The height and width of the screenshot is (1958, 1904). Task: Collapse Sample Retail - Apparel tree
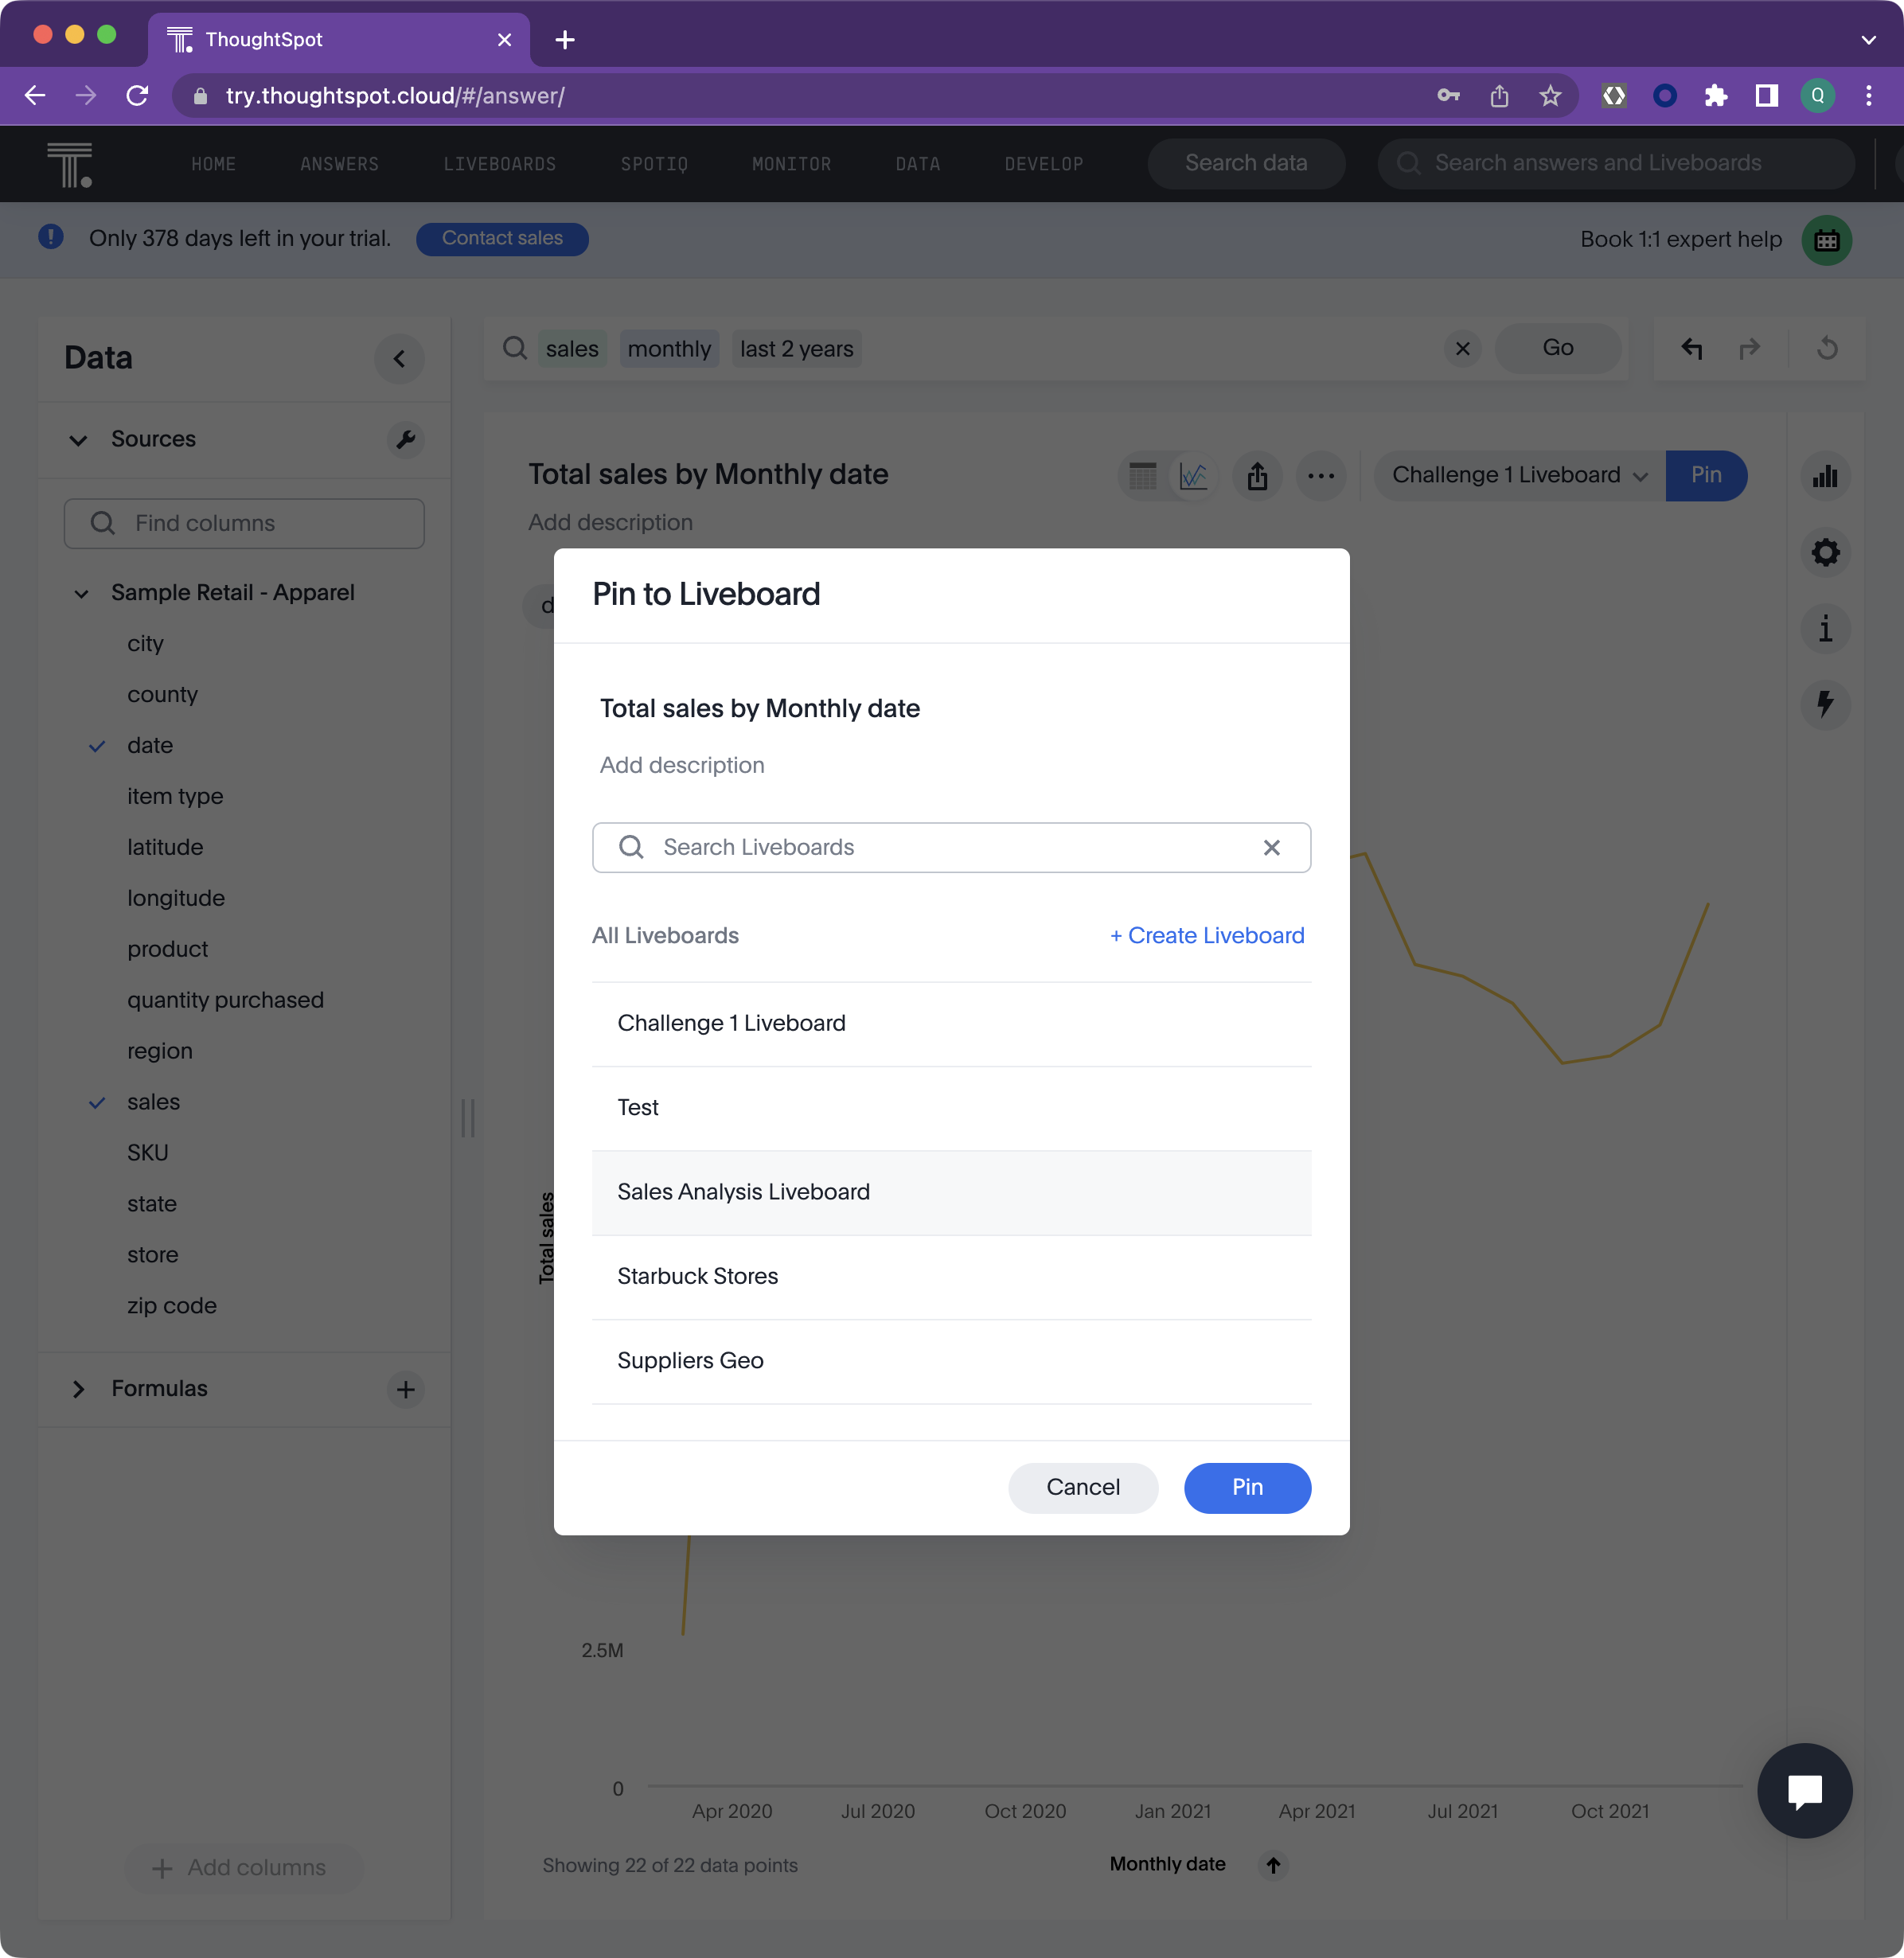81,594
